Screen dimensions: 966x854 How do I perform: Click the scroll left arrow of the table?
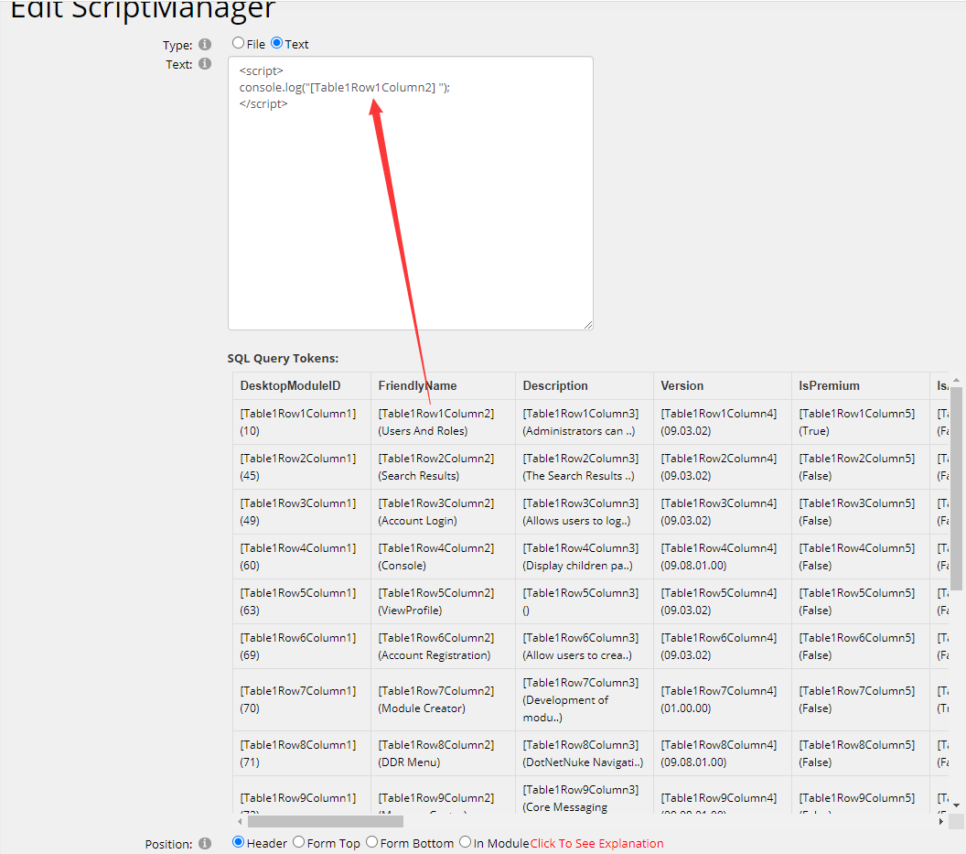coord(240,821)
